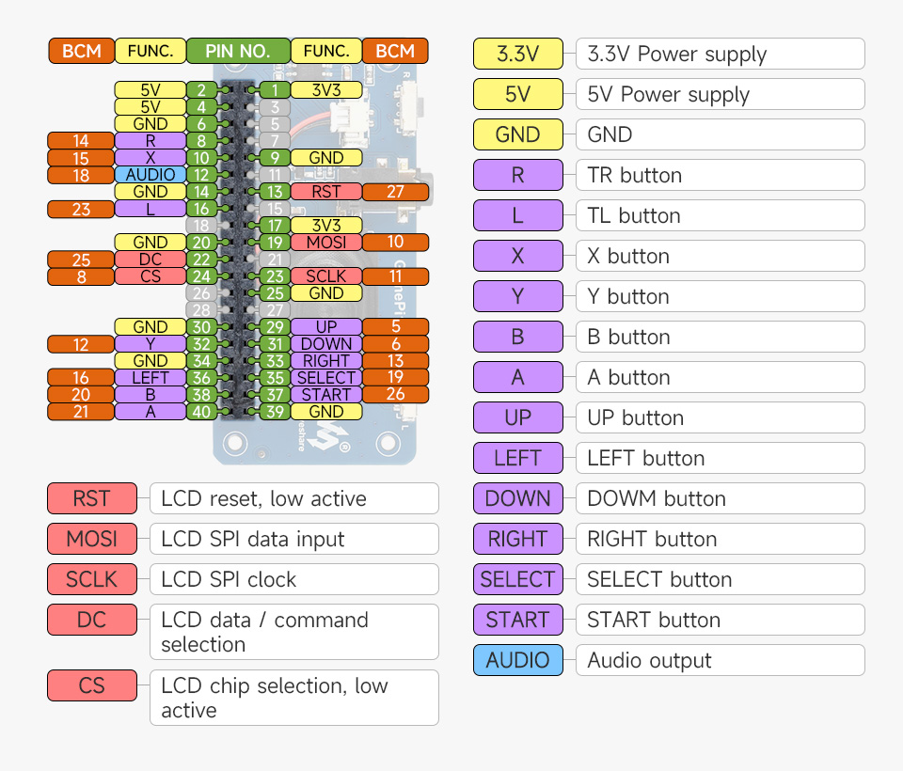Select the purple SELECT legend tag

tap(517, 579)
